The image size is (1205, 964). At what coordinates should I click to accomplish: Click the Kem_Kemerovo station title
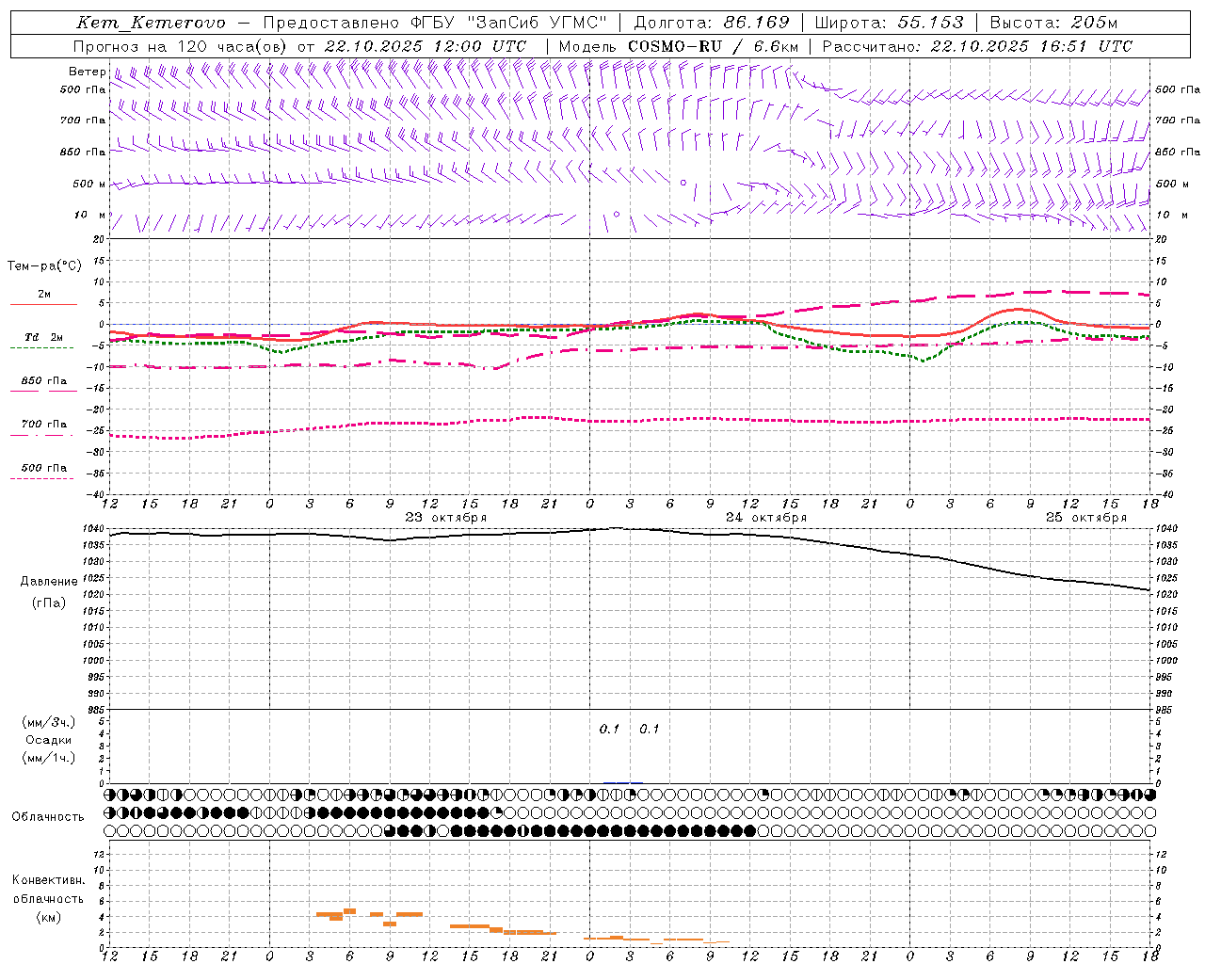[x=151, y=23]
